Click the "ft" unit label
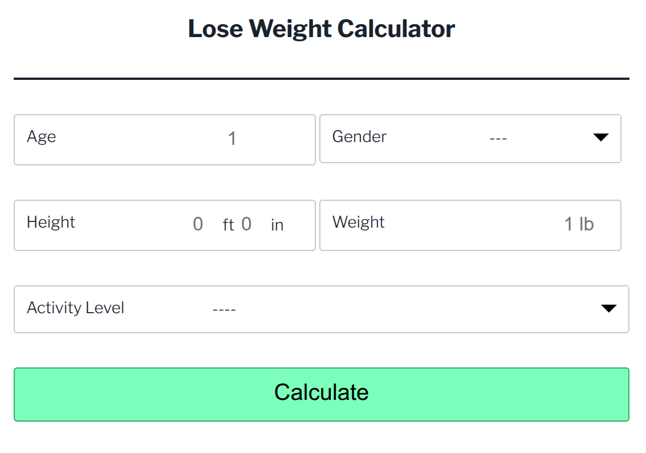Image resolution: width=646 pixels, height=453 pixels. (228, 225)
